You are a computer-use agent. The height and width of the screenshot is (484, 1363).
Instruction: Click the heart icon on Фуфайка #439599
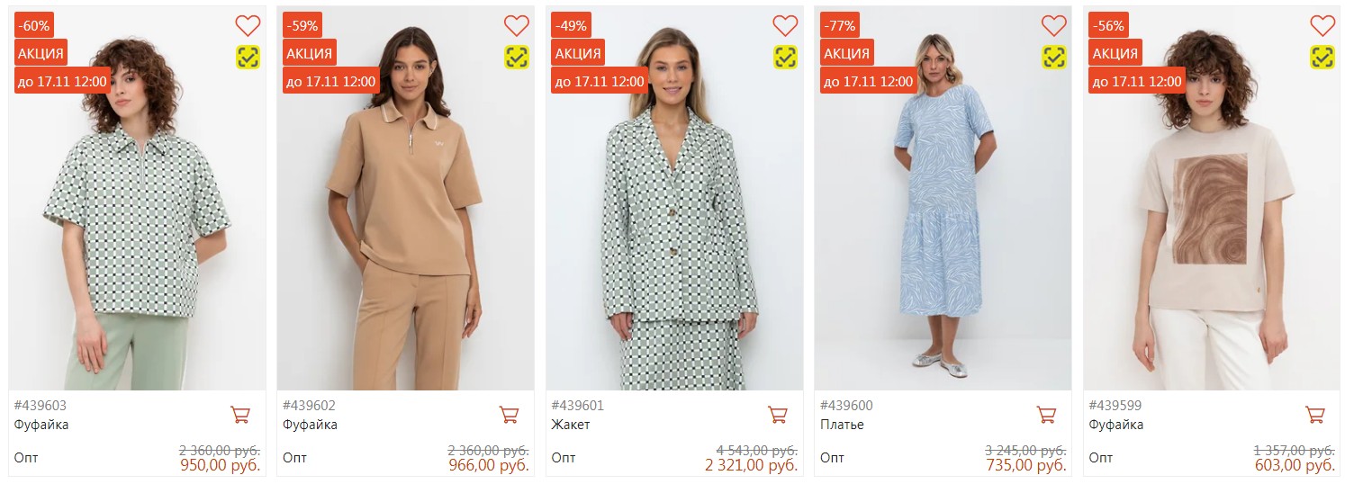[x=1322, y=25]
